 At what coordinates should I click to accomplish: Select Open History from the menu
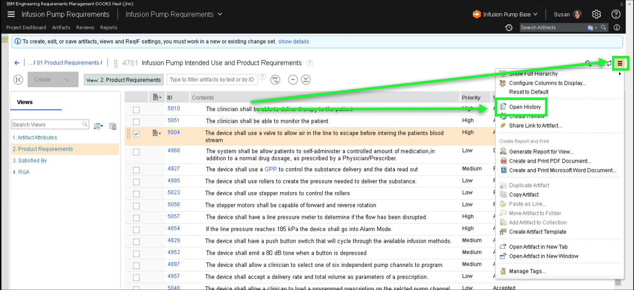coord(524,107)
